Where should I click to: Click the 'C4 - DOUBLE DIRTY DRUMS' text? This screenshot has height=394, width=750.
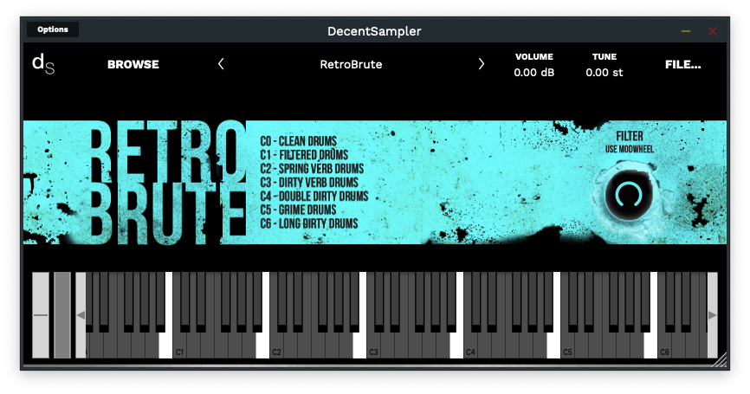tap(314, 196)
